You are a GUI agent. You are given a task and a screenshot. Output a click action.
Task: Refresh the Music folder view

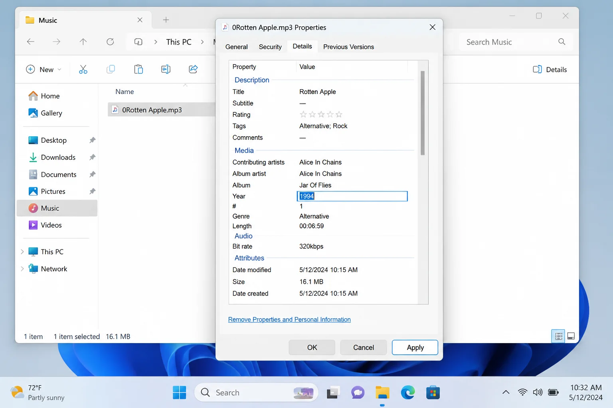(110, 42)
